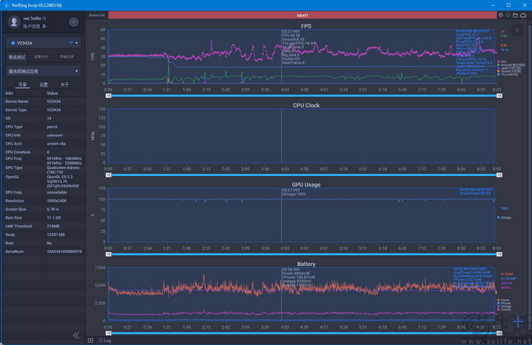532x345 pixels.
Task: Click left range handle under CPU Clock chart
Action: [109, 175]
